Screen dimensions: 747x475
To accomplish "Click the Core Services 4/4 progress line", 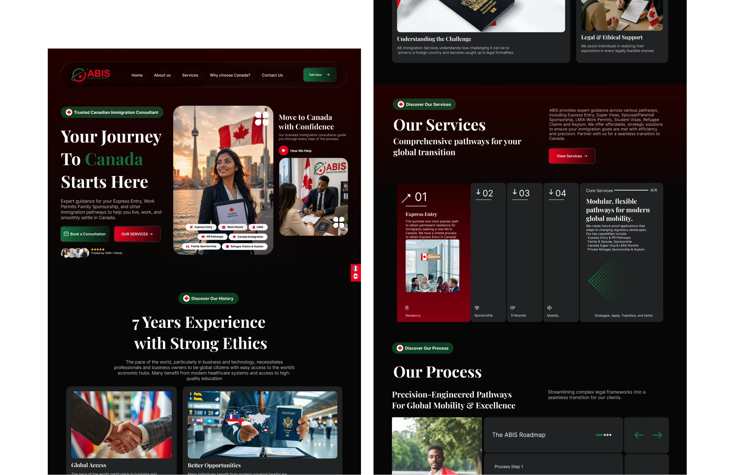I will tap(631, 190).
